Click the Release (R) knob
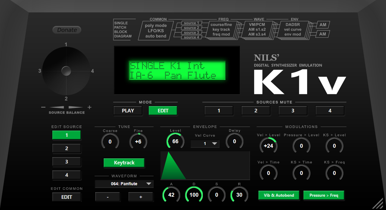The width and height of the screenshot is (386, 210). pyautogui.click(x=239, y=195)
